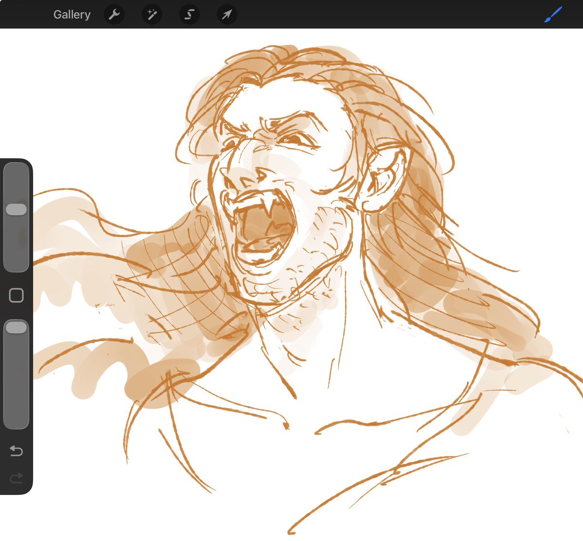The height and width of the screenshot is (541, 583).
Task: Undo the last stroke
Action: [17, 451]
